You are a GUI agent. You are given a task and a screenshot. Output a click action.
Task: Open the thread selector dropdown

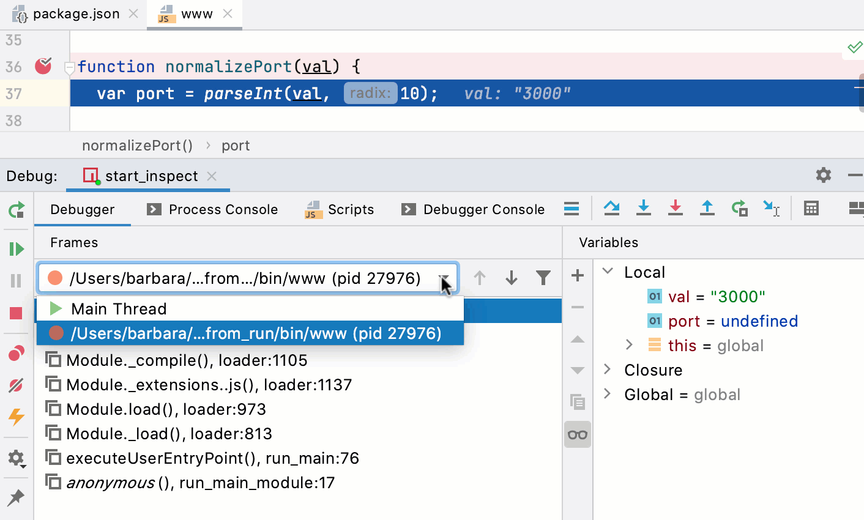point(443,278)
